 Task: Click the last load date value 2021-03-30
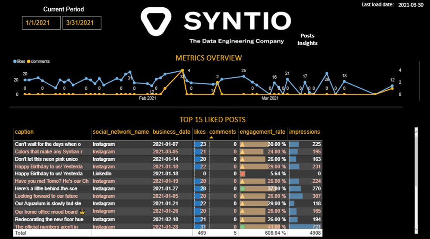click(x=411, y=5)
